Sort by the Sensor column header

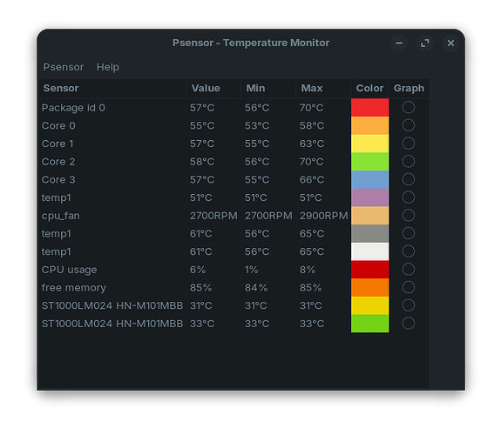point(112,88)
